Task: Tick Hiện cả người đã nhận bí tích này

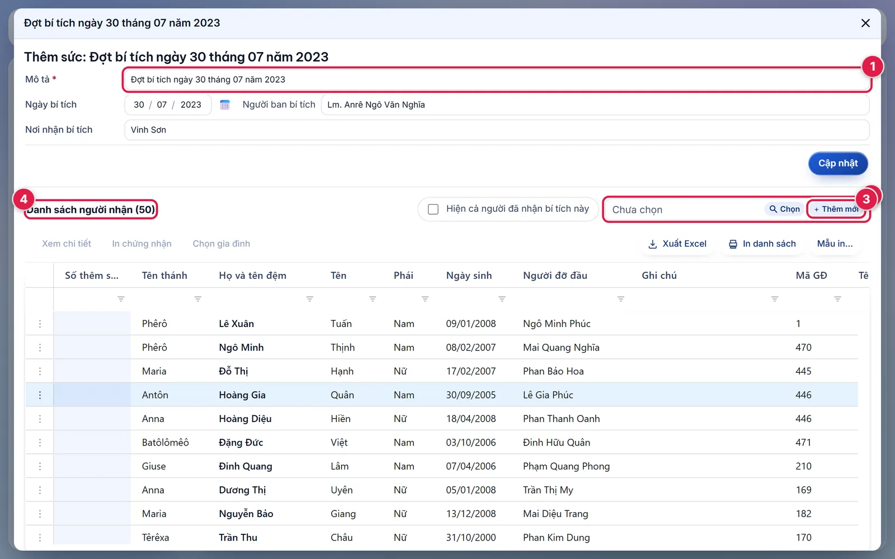Action: (433, 209)
